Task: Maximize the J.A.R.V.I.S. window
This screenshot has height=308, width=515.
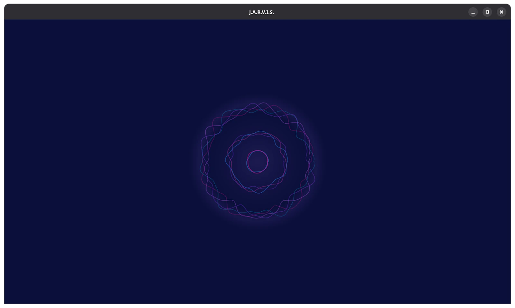Action: [487, 12]
